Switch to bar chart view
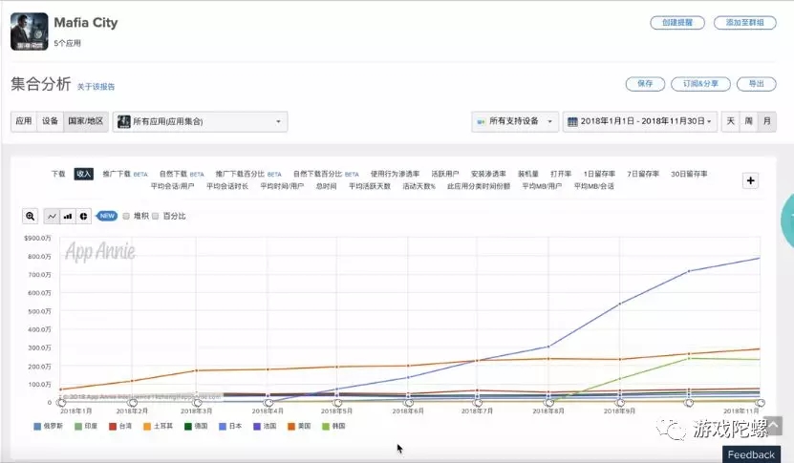This screenshot has width=794, height=463. (67, 216)
